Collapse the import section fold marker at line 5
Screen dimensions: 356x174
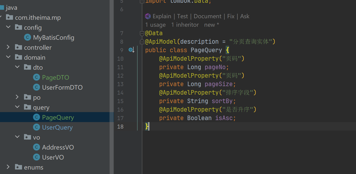click(142, 1)
